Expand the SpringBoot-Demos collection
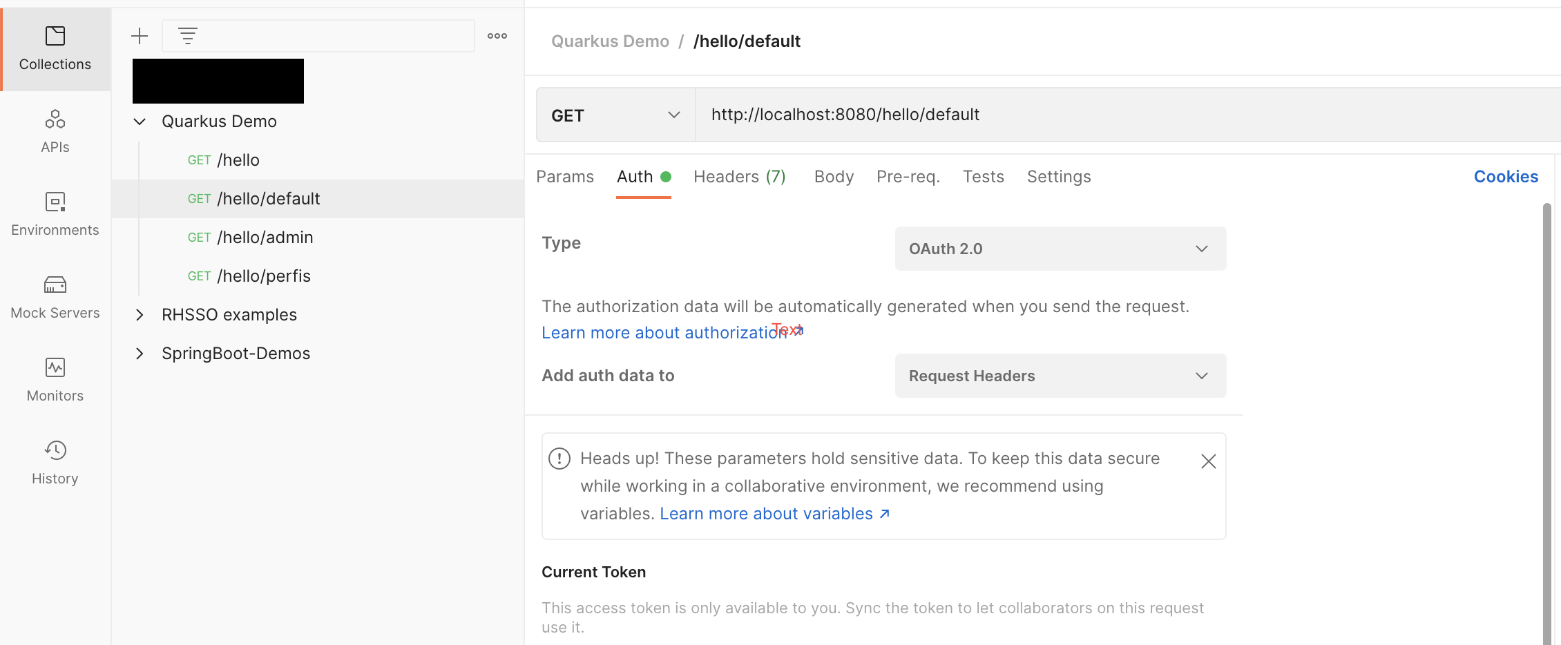 (x=140, y=354)
